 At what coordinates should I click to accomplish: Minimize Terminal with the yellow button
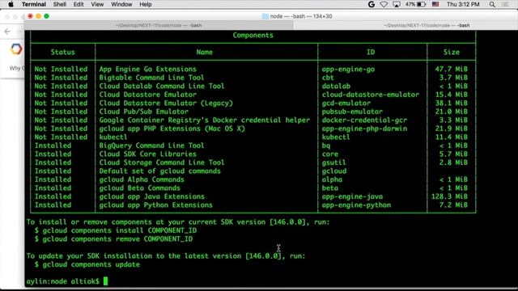(x=38, y=16)
